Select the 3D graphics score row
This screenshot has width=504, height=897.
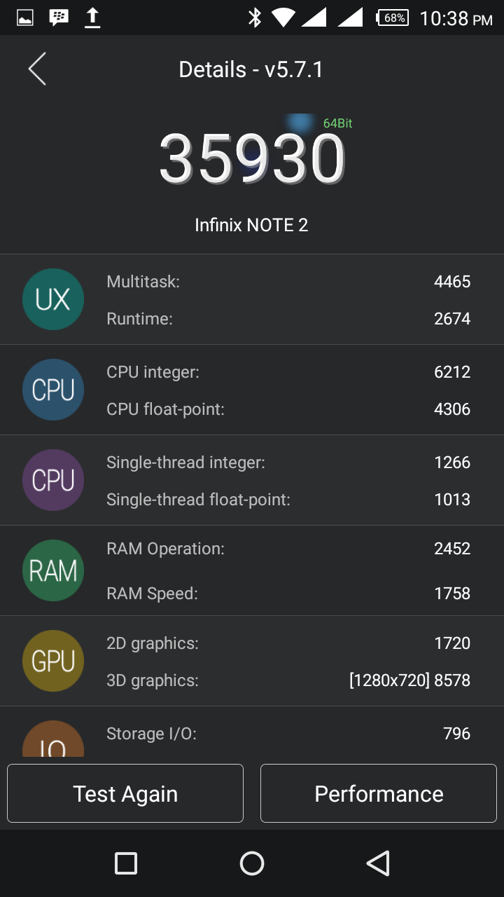coord(288,680)
